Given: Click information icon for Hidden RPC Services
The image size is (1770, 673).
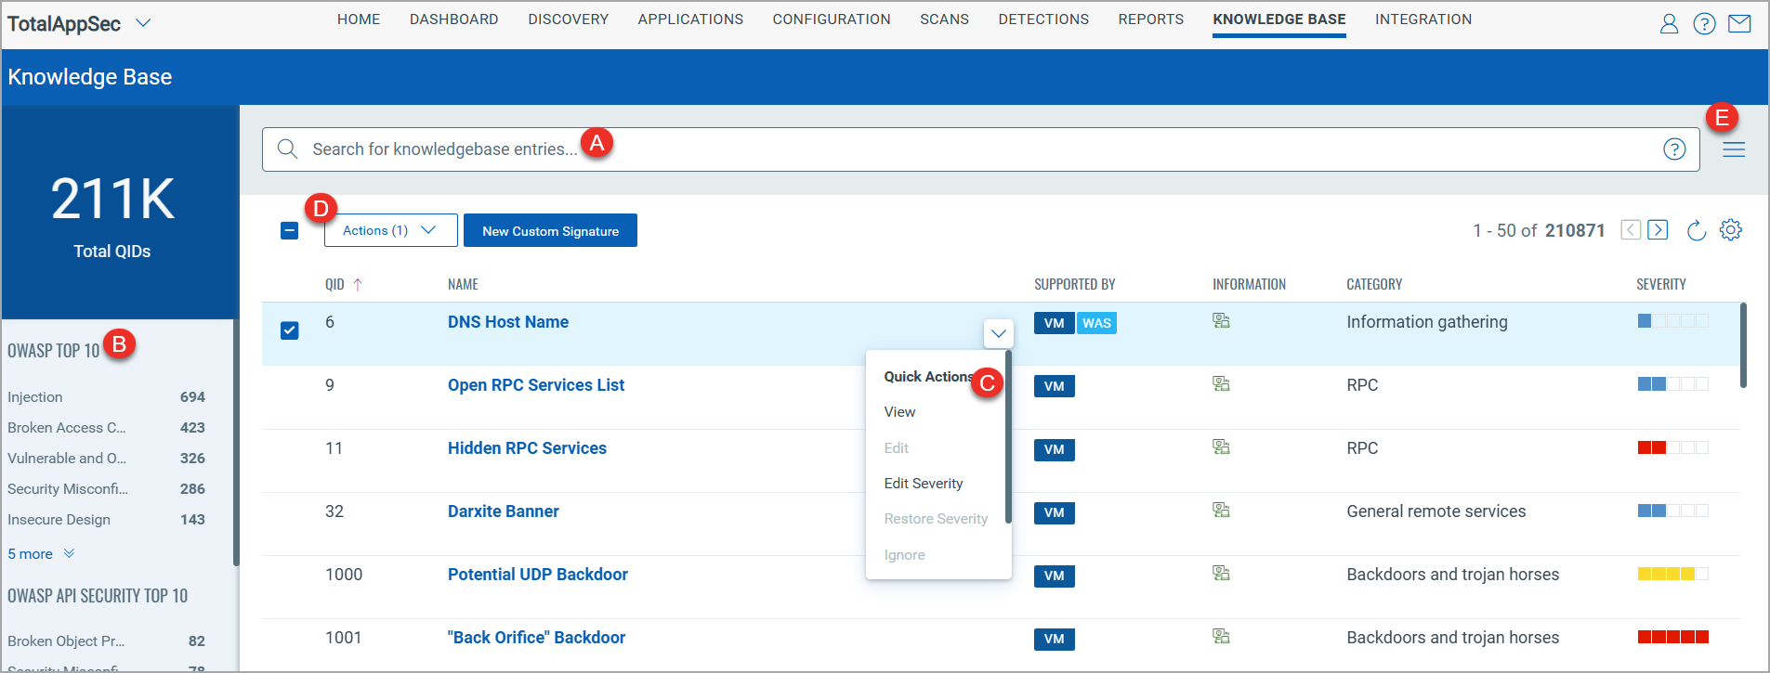Looking at the screenshot, I should (x=1221, y=447).
